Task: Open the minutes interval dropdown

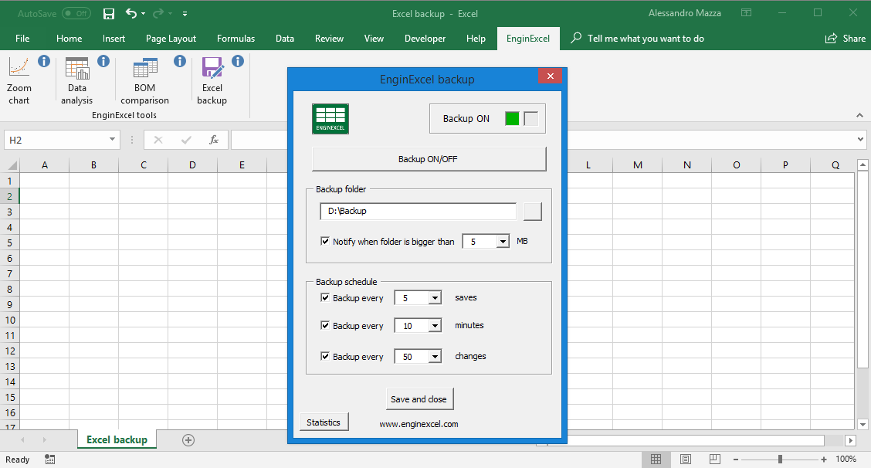Action: coord(434,325)
